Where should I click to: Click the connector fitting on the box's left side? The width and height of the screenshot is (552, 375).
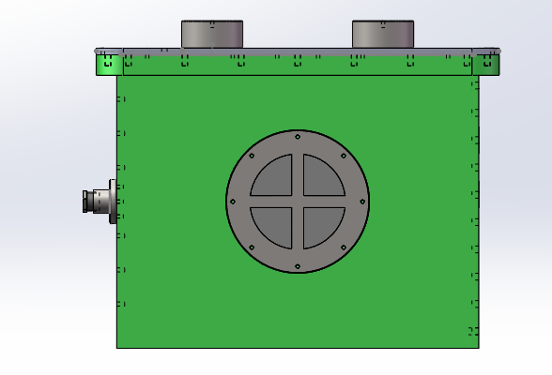pos(100,202)
